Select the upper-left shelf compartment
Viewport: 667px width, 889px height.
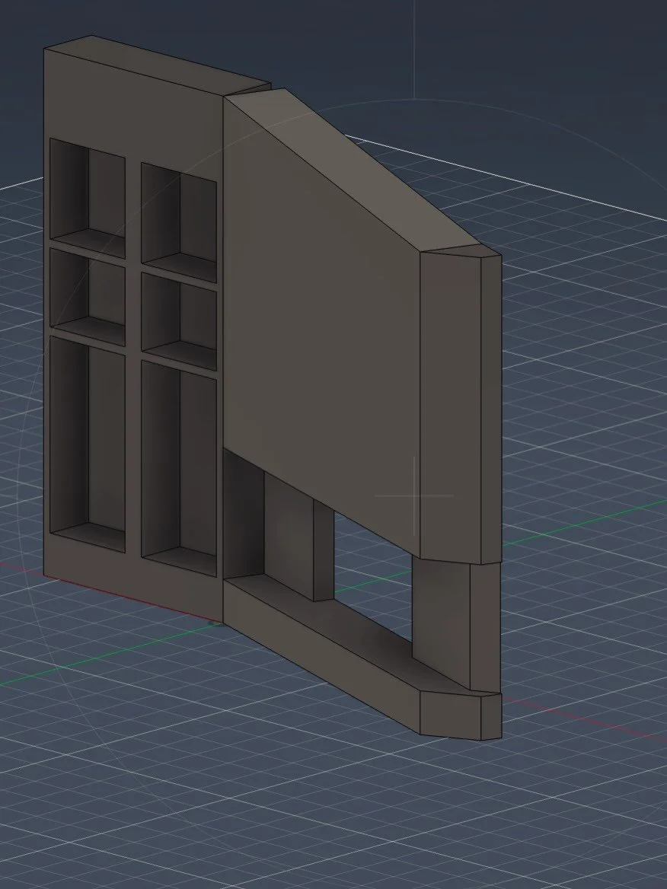(x=88, y=198)
